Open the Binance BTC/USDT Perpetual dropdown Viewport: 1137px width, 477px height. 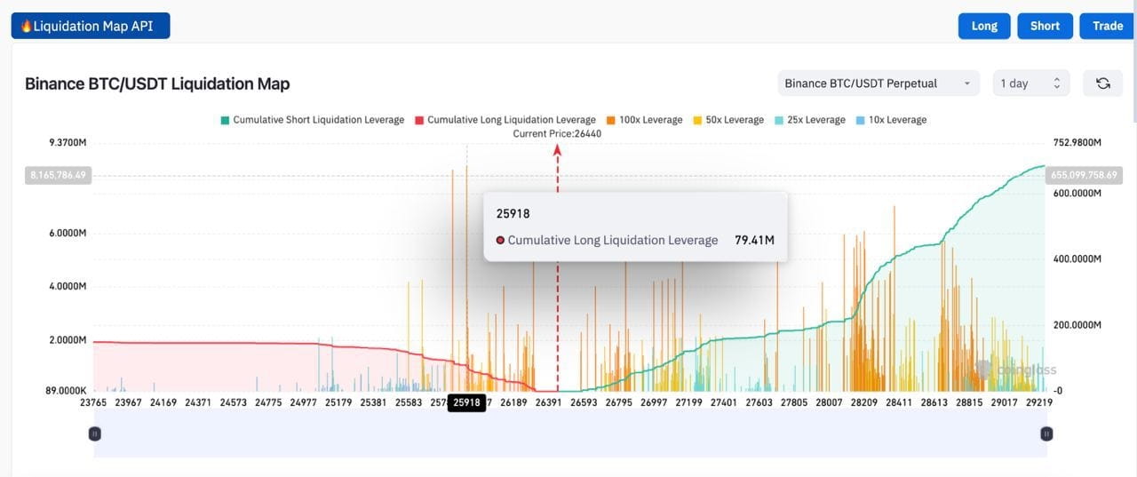pyautogui.click(x=879, y=83)
